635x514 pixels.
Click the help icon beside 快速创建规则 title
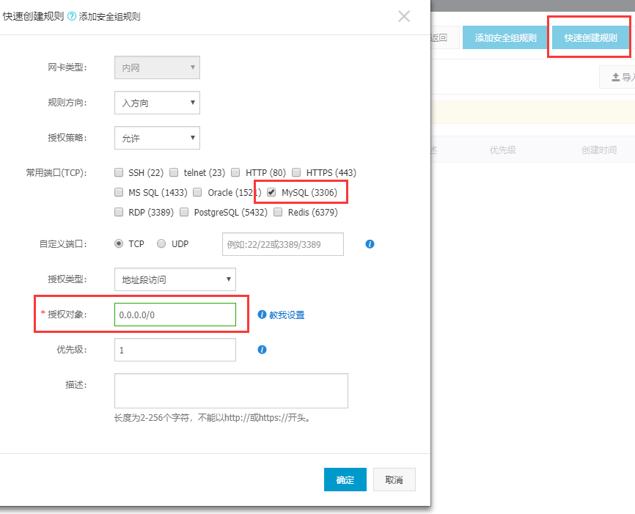click(x=72, y=16)
